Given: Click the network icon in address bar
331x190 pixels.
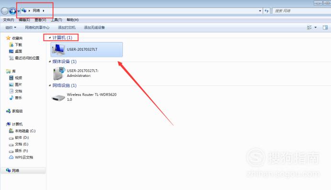Looking at the screenshot, I should coord(24,11).
